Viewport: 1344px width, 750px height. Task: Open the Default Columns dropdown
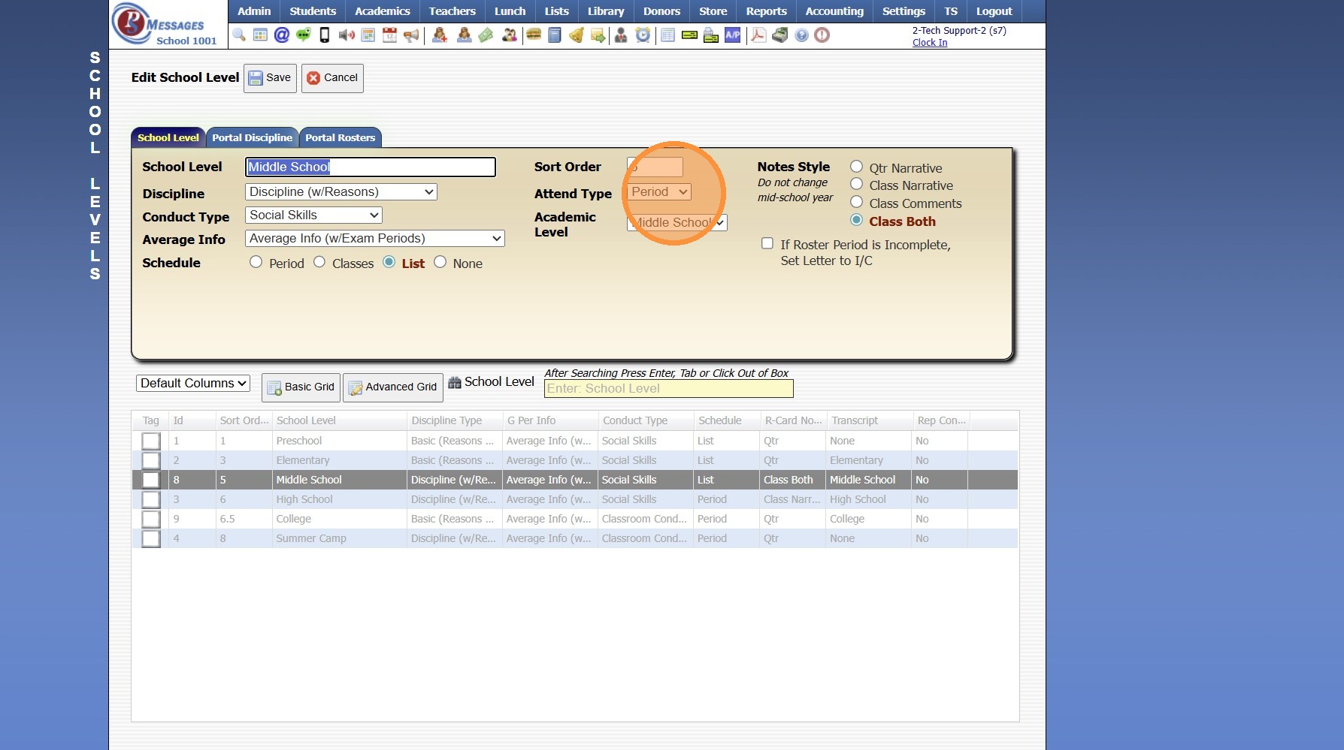[x=193, y=384]
